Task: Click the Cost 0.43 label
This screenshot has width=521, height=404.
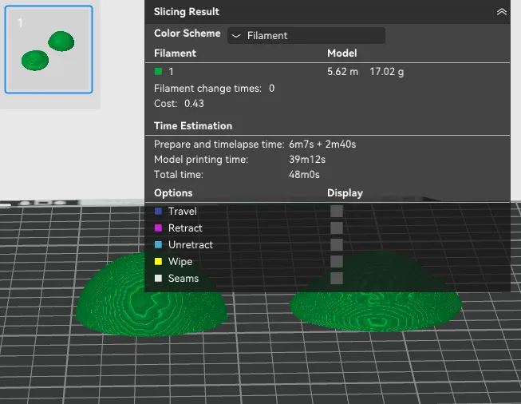Action: (x=179, y=103)
